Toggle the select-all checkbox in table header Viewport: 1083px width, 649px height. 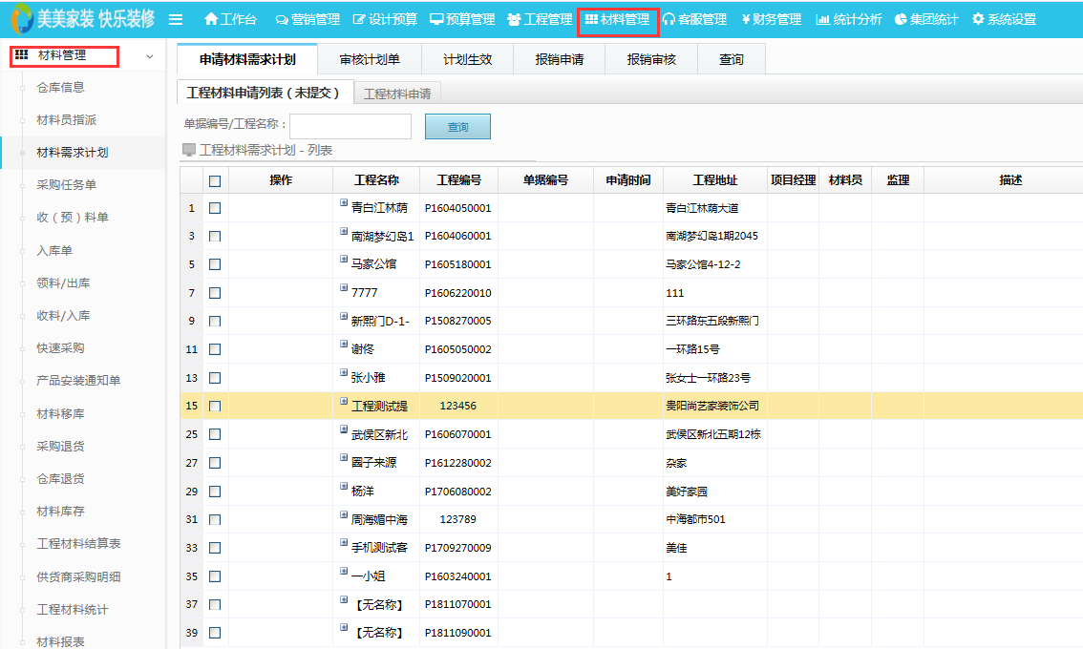[215, 180]
